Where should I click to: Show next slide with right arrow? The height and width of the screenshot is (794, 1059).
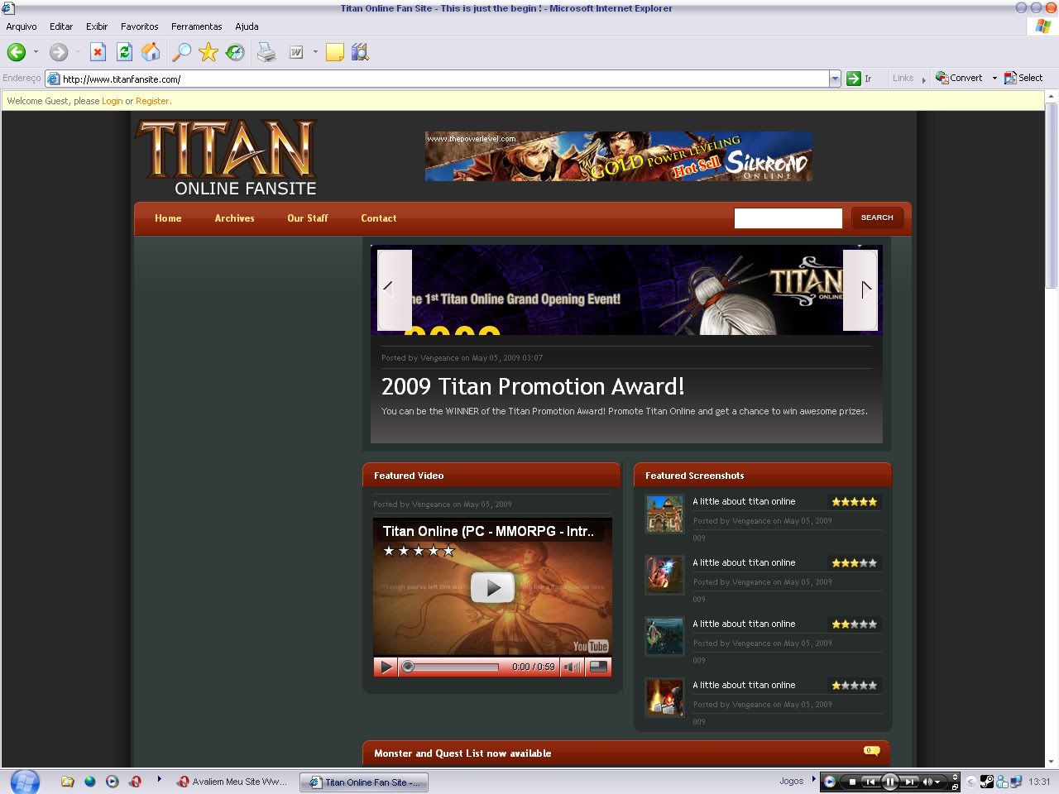pos(860,289)
